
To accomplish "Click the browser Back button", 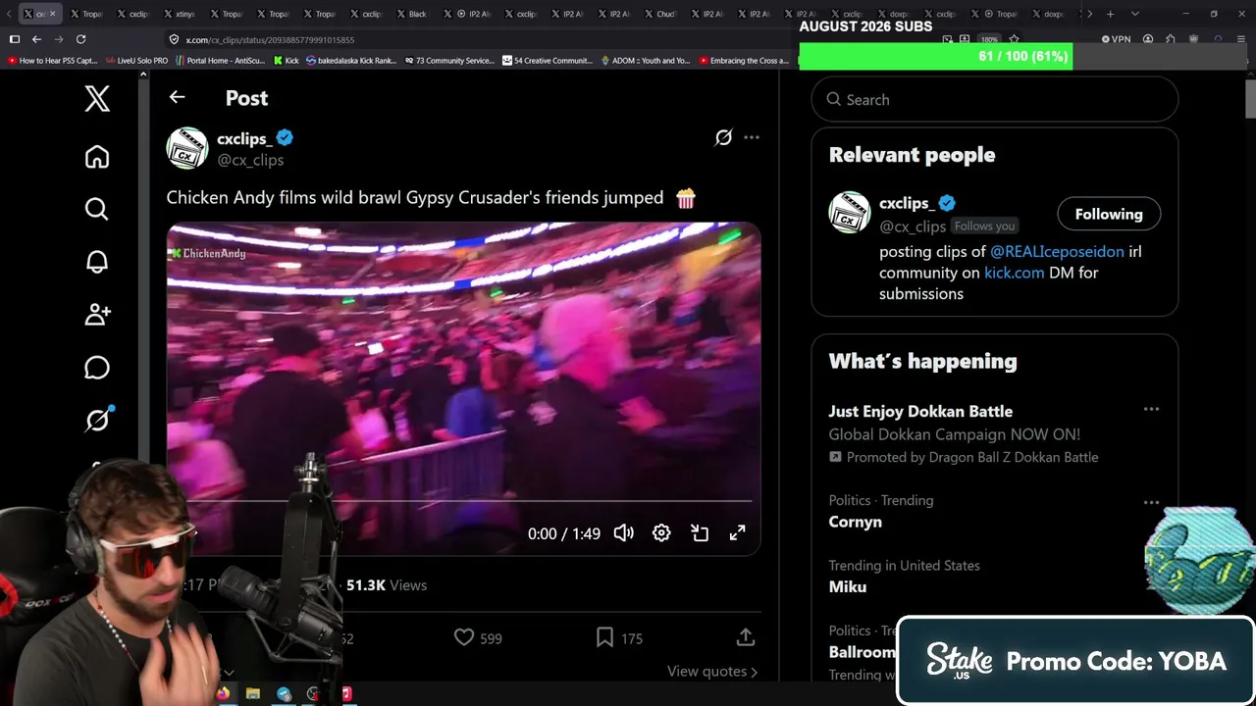I will (36, 39).
